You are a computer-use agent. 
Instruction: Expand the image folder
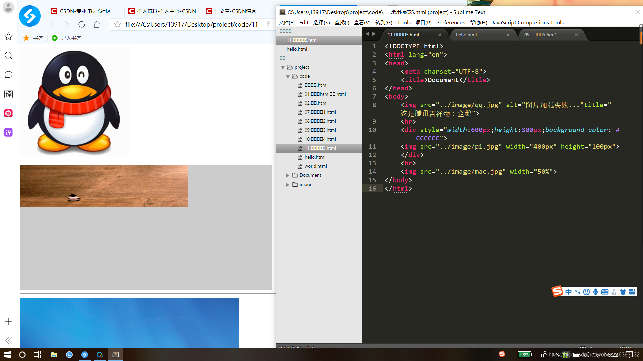pos(288,185)
